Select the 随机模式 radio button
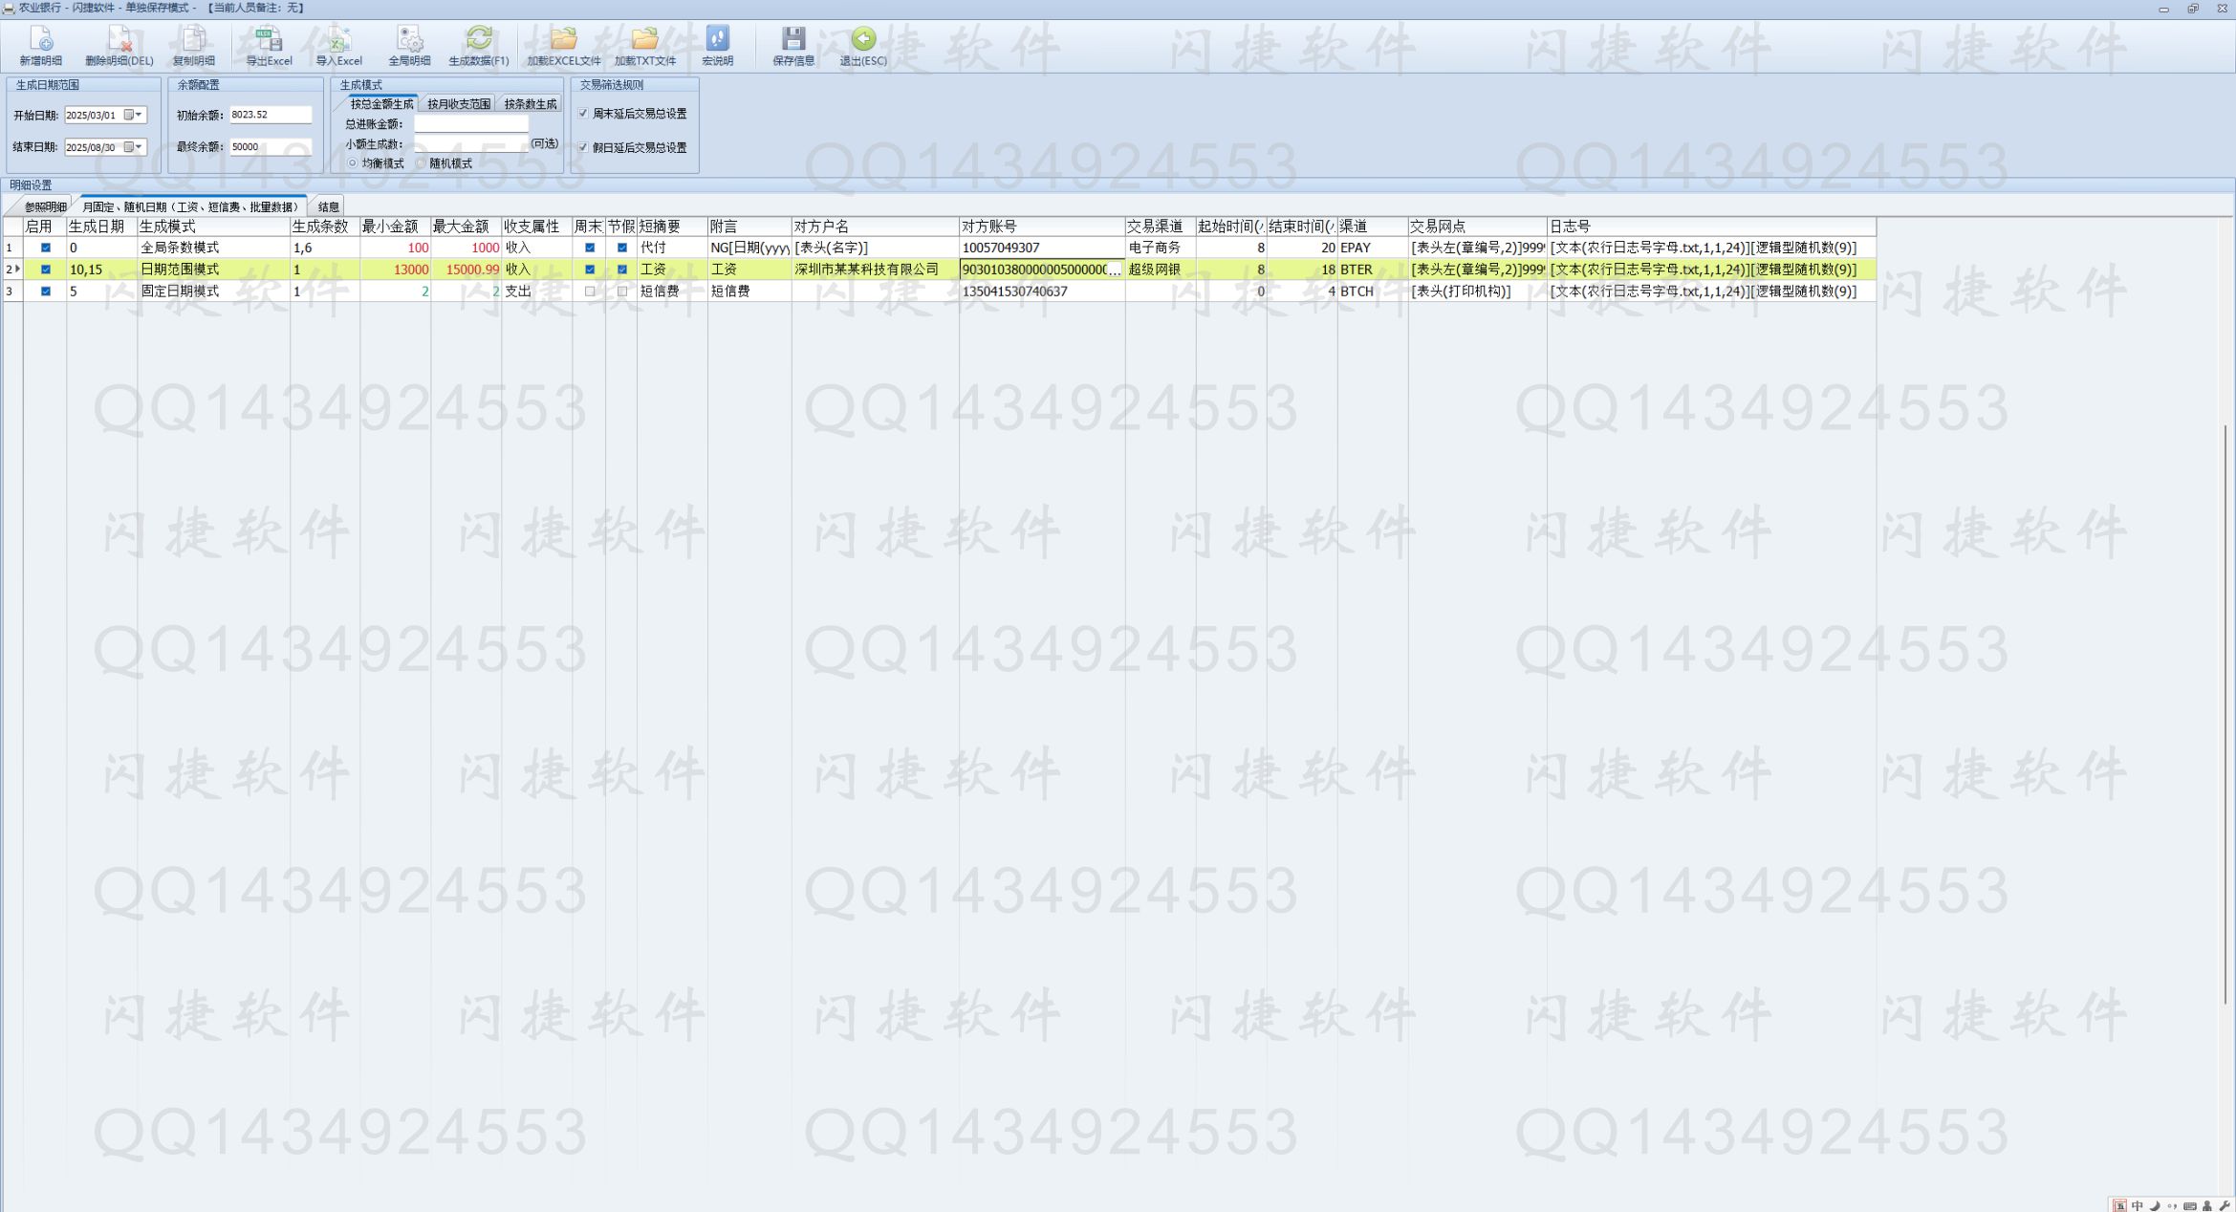The image size is (2236, 1212). [421, 163]
